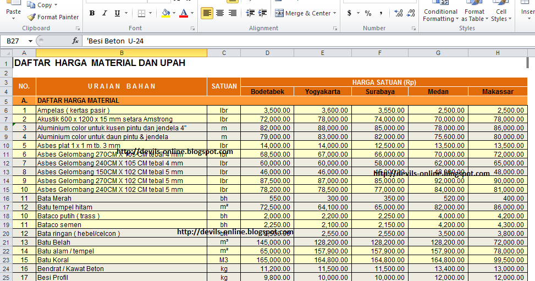Open the Clipboard group dialog launcher

coord(78,29)
